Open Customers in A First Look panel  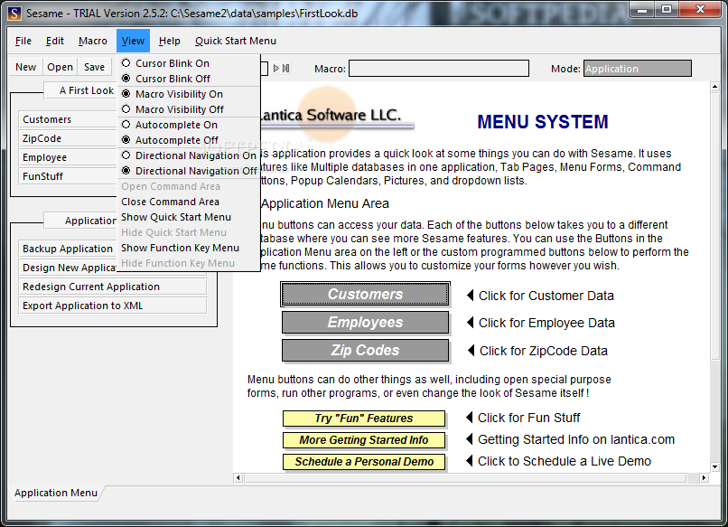68,119
